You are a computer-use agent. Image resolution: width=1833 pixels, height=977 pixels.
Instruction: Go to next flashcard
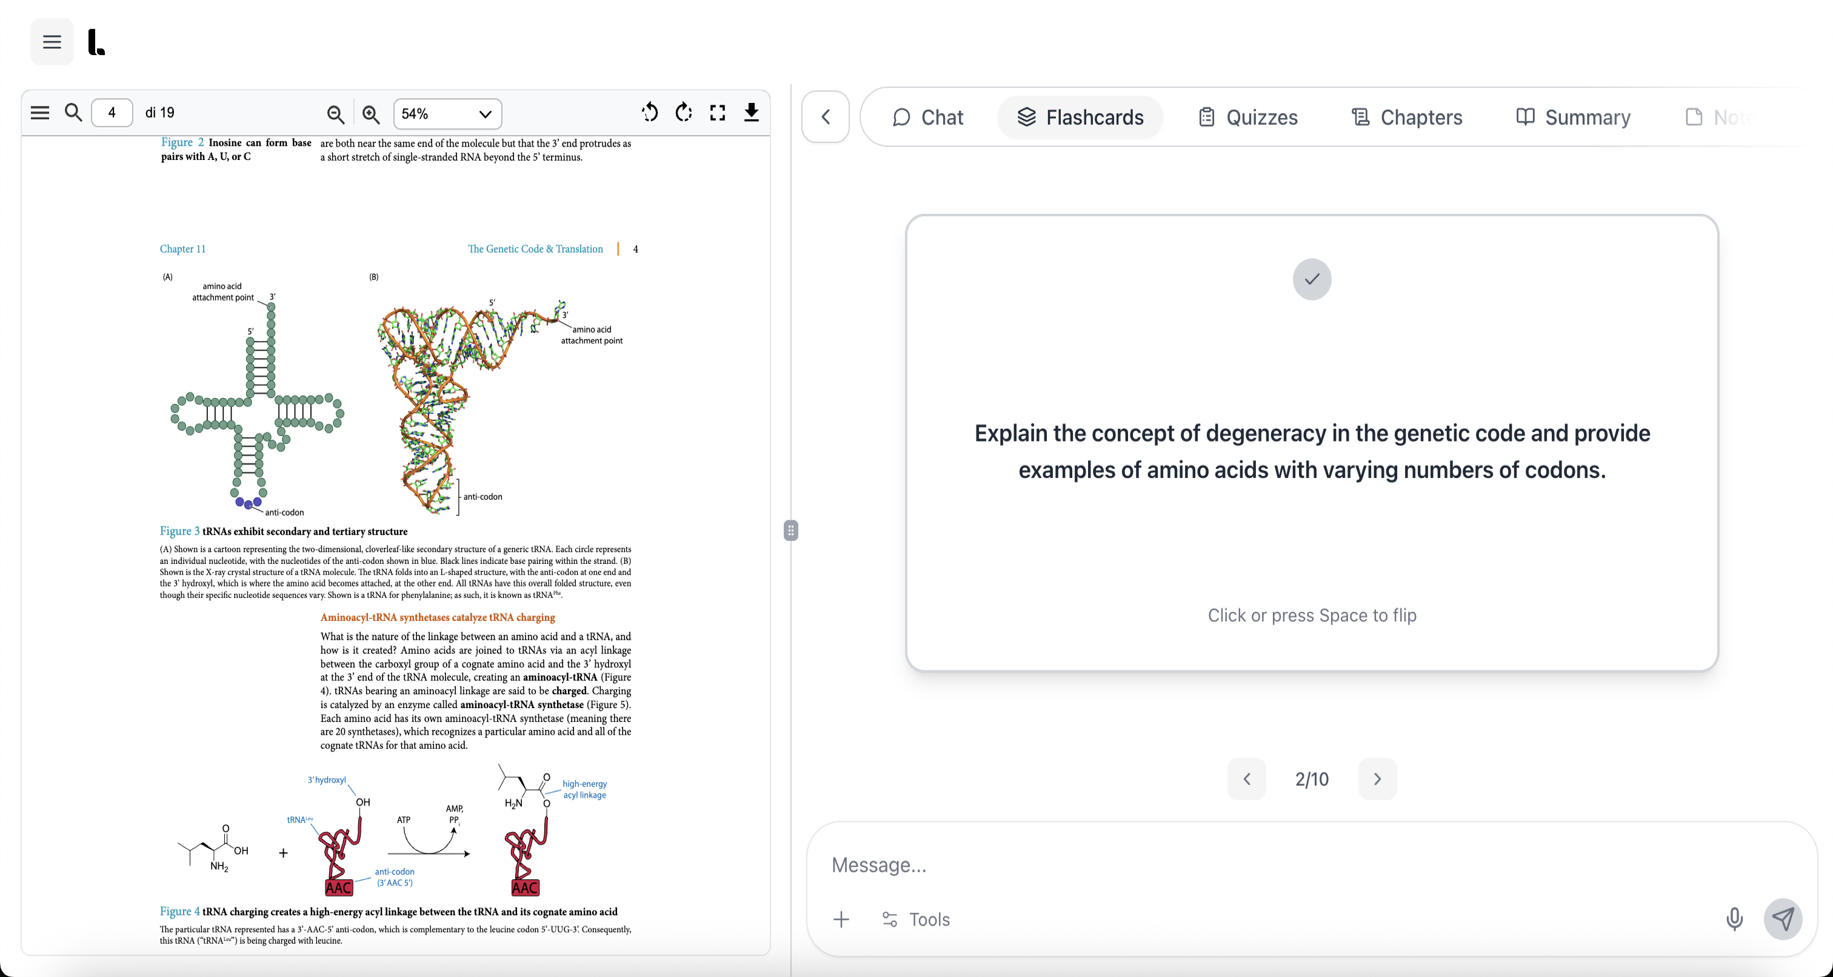pos(1377,778)
